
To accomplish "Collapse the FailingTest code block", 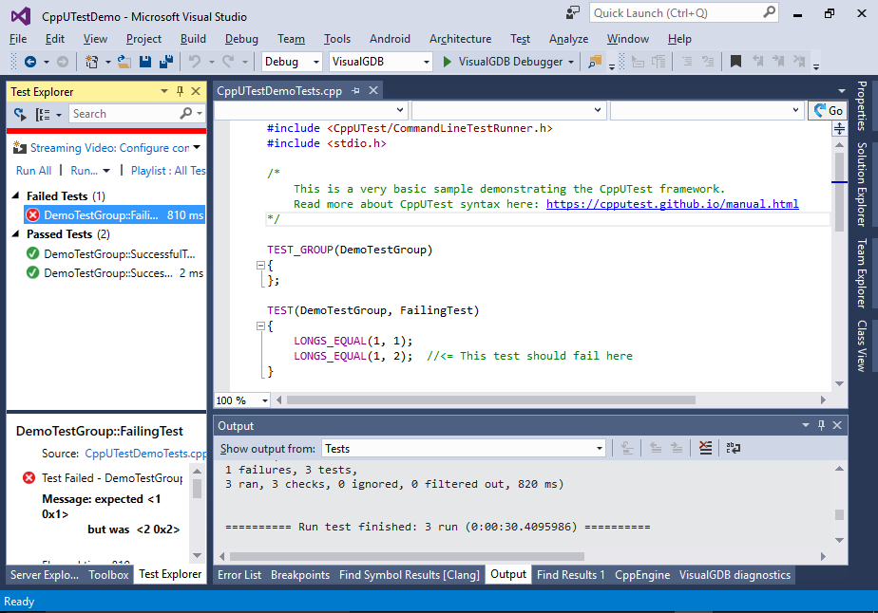I will 260,325.
